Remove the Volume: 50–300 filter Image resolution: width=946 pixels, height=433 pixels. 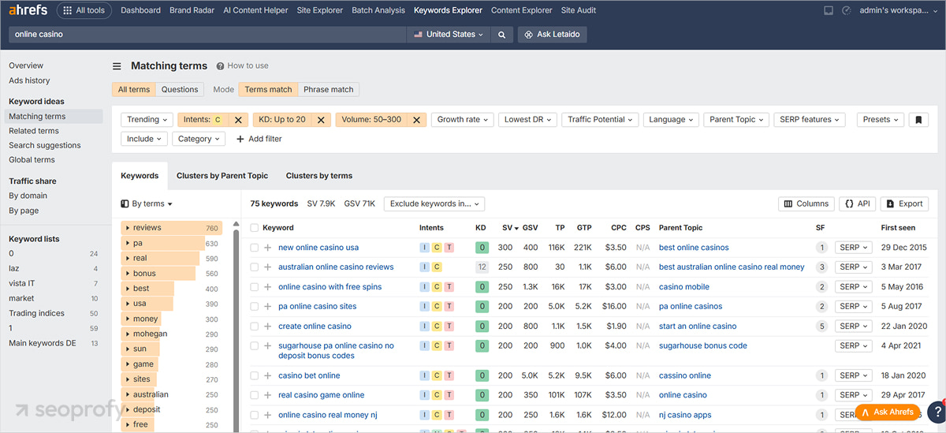click(416, 120)
